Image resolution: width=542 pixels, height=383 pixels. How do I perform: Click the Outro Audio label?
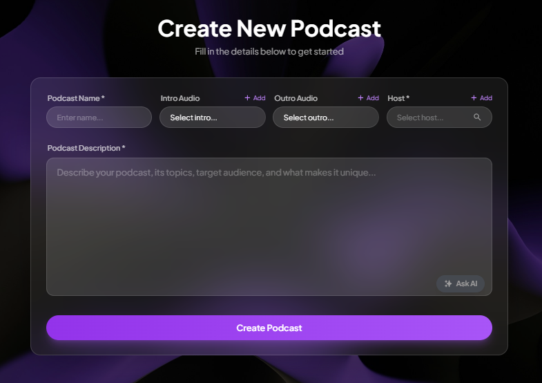tap(296, 98)
